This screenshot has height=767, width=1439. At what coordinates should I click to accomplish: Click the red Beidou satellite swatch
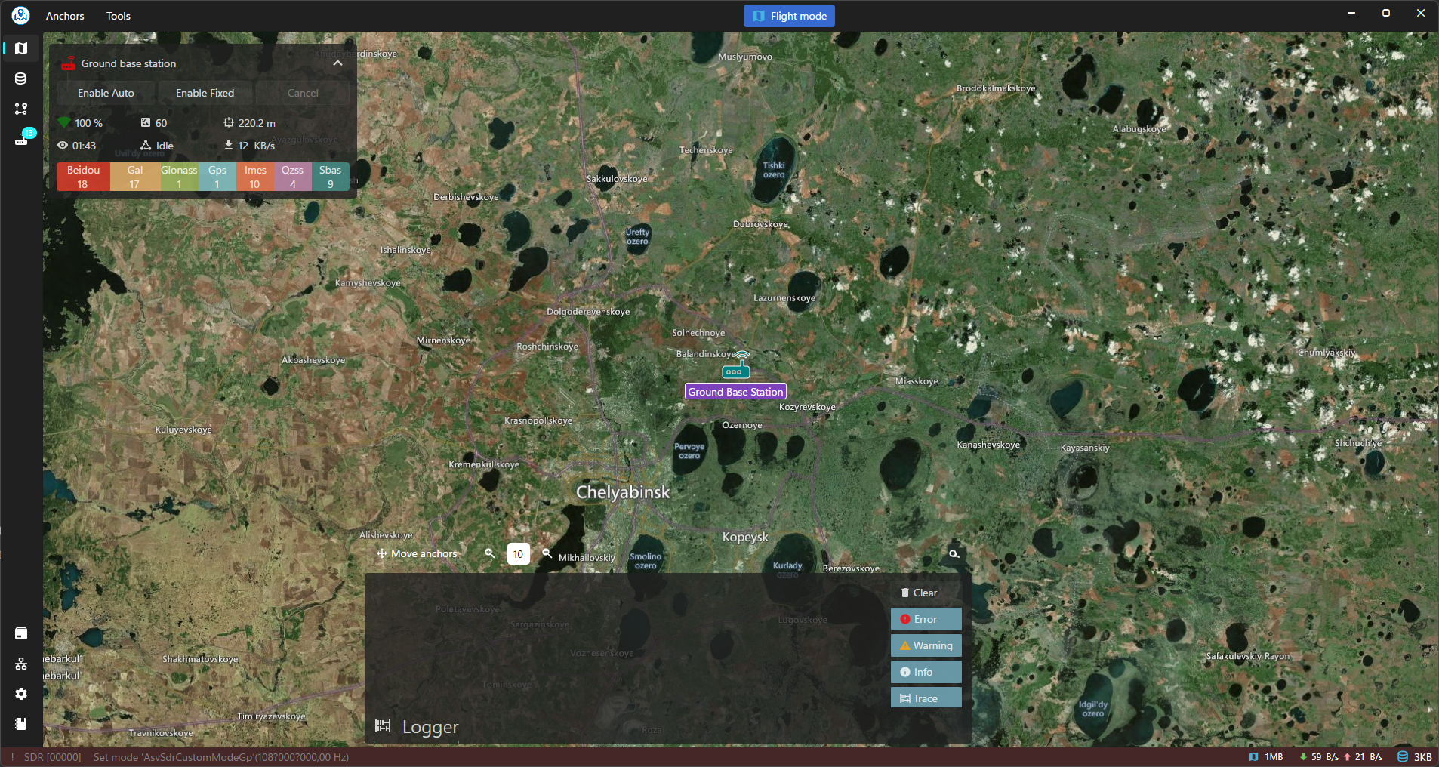click(83, 177)
